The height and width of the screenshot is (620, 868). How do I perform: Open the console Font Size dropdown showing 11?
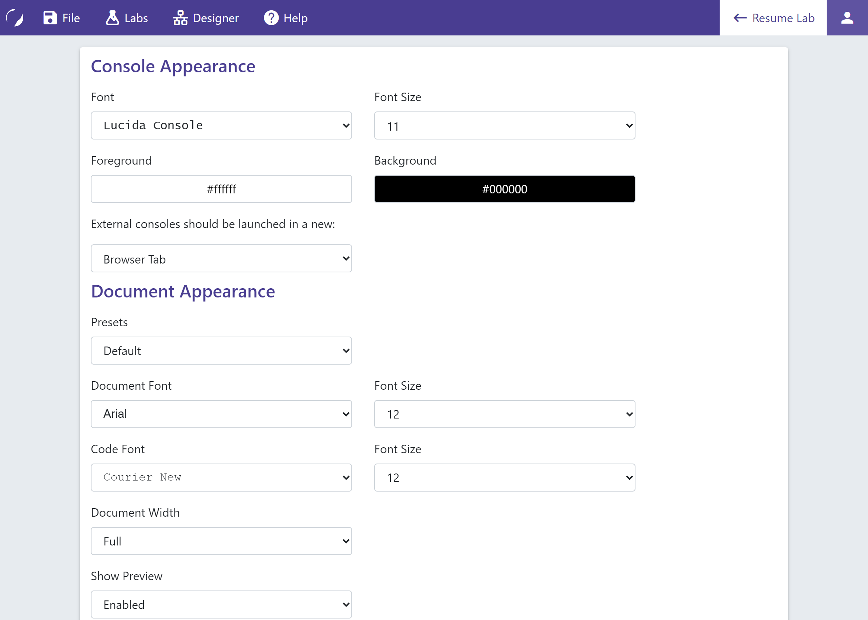pyautogui.click(x=504, y=125)
